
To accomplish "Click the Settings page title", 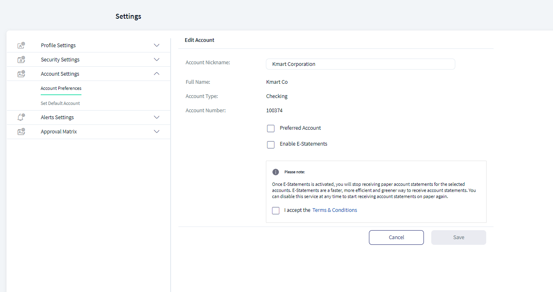I will point(128,16).
